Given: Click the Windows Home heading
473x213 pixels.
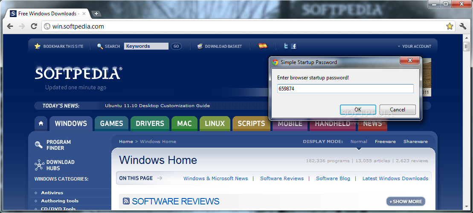Looking at the screenshot, I should [158, 160].
